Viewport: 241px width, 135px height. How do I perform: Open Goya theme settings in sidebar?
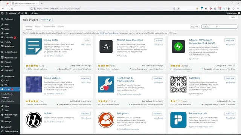[6, 81]
